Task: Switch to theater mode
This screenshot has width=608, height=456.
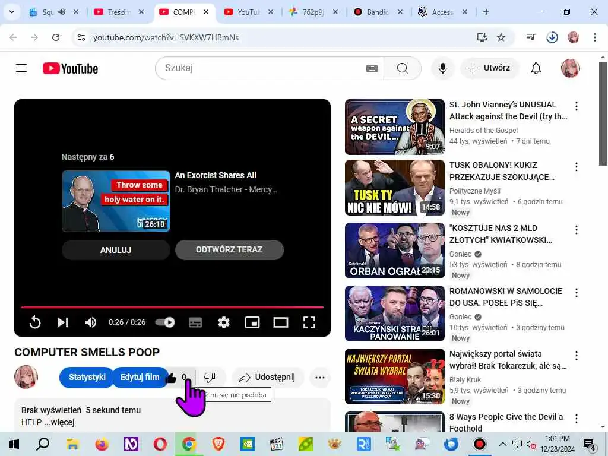Action: [x=280, y=322]
